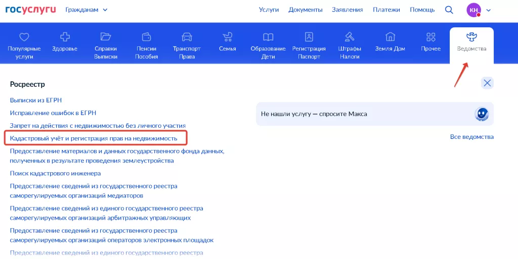The image size is (518, 259).
Task: Open Исправление ошибок в ЕГРН link
Action: (x=53, y=113)
